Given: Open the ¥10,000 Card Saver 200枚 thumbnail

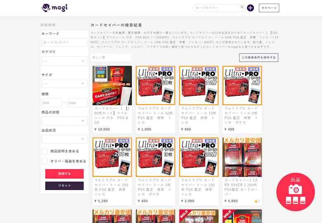Looking at the screenshot, I should click(112, 85).
